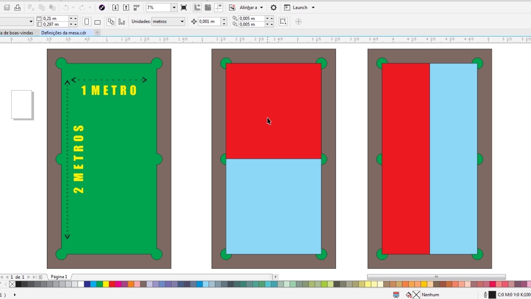Select the blue rectangle on right table

click(453, 159)
